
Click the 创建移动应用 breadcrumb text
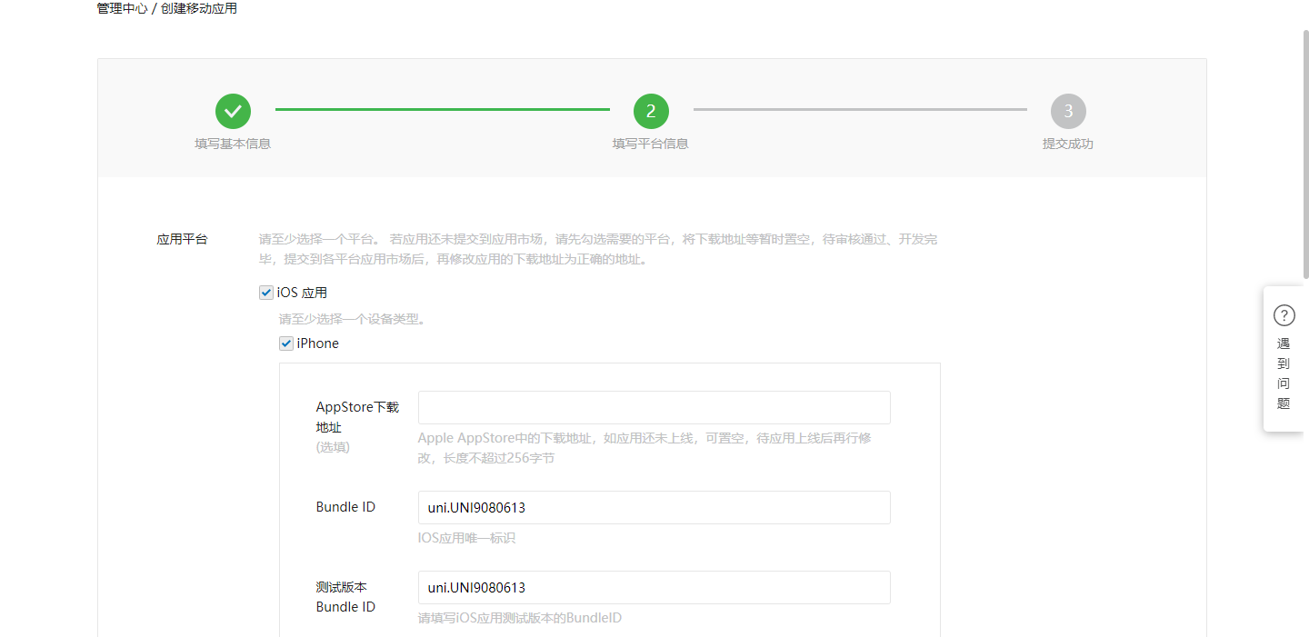199,9
